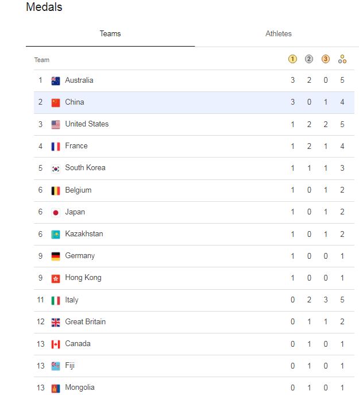Click the gold medal column icon
The height and width of the screenshot is (395, 359).
coord(292,59)
